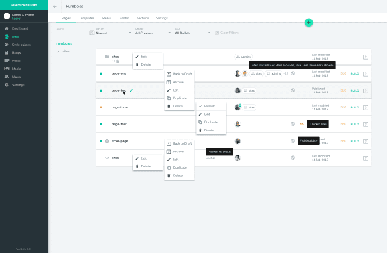387x253 pixels.
Task: Click the pencil edit icon beside page-two
Action: pos(131,90)
